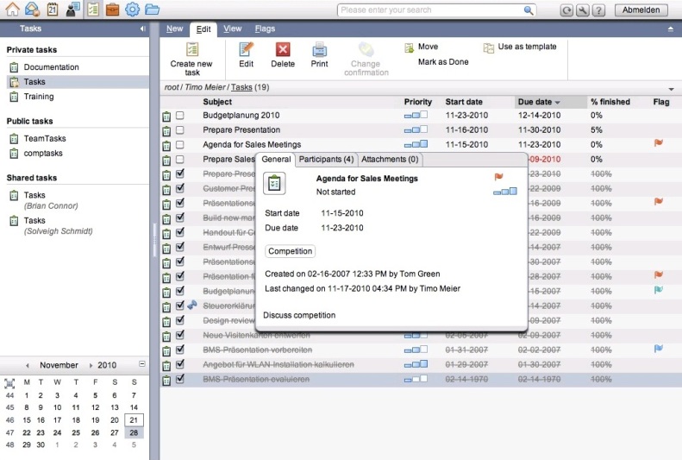Open the Attachments (0) tab in popup
Image resolution: width=682 pixels, height=460 pixels.
[x=390, y=160]
